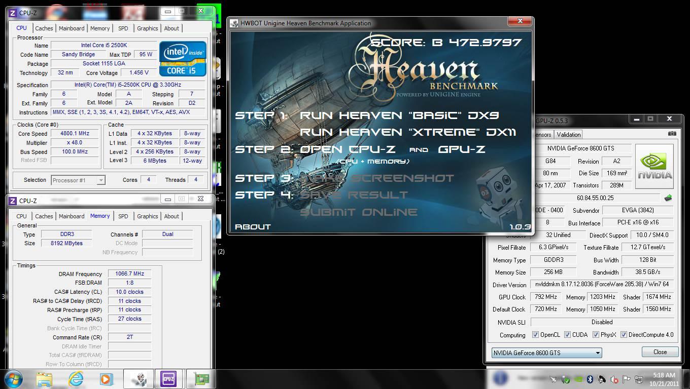Switch to Caches tab in top CPU-Z
The image size is (690, 389).
point(44,28)
